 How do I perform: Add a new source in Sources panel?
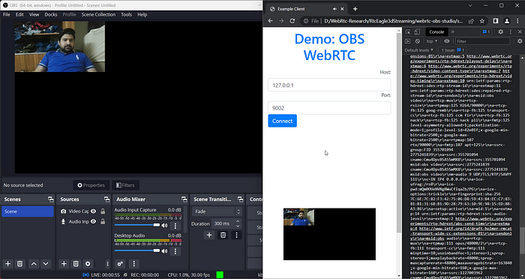pos(64,264)
